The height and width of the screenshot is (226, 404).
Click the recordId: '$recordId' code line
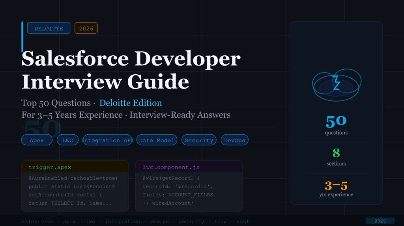[178, 186]
